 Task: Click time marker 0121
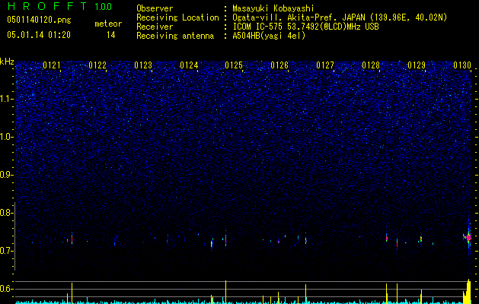coord(52,65)
